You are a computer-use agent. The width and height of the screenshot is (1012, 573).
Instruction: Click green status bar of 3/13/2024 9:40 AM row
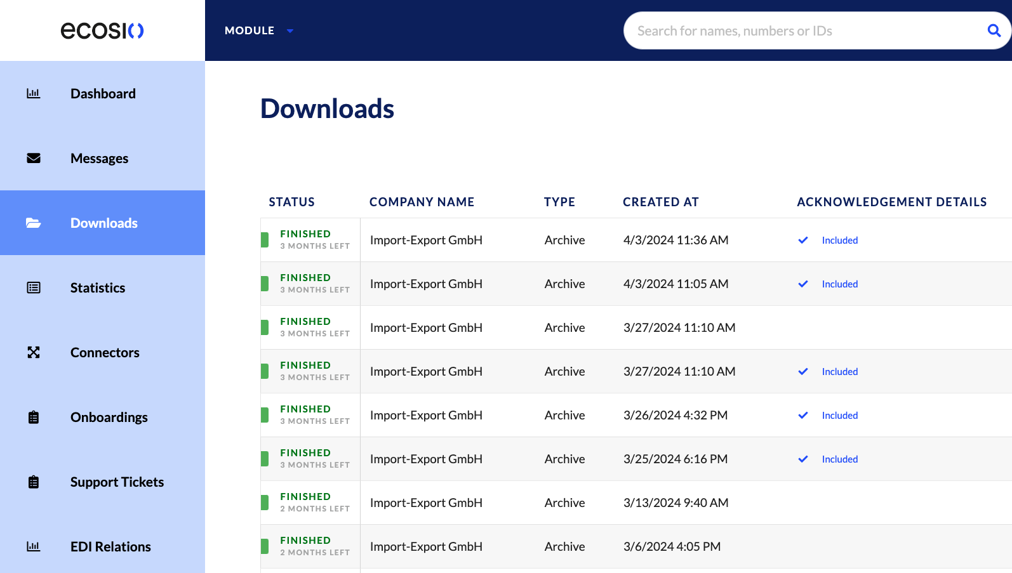pyautogui.click(x=265, y=503)
